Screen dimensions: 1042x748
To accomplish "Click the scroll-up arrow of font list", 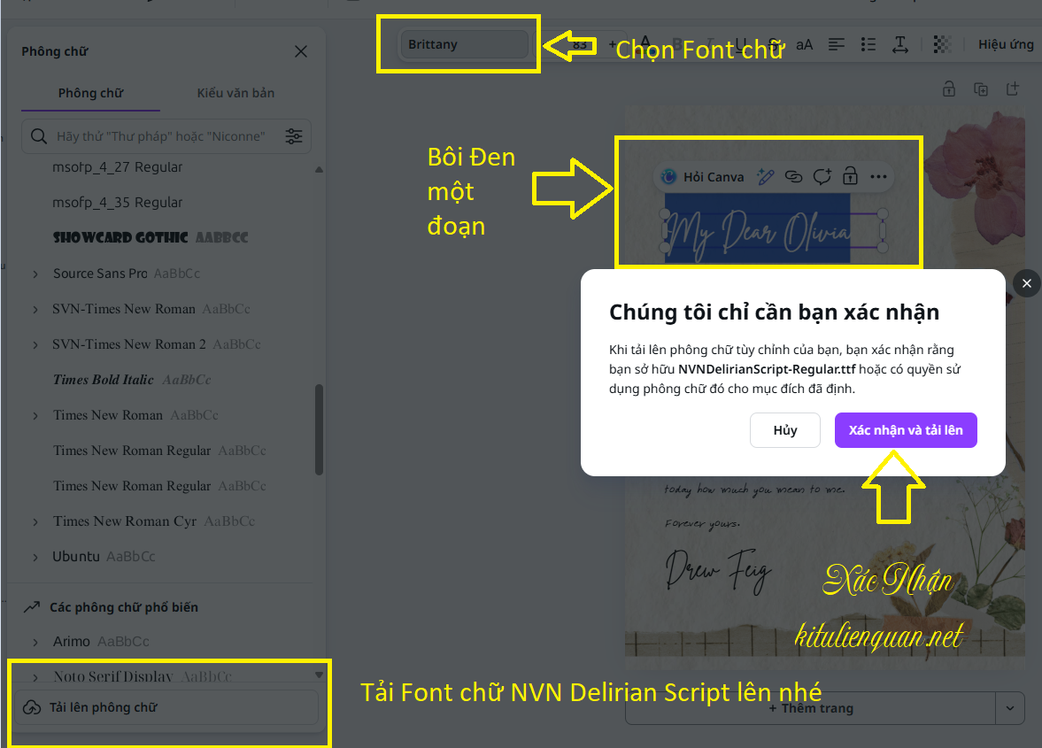I will click(319, 170).
